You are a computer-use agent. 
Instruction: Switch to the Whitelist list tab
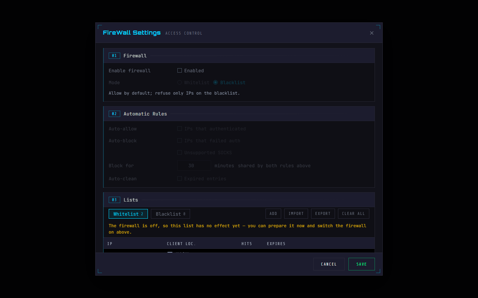tap(128, 214)
